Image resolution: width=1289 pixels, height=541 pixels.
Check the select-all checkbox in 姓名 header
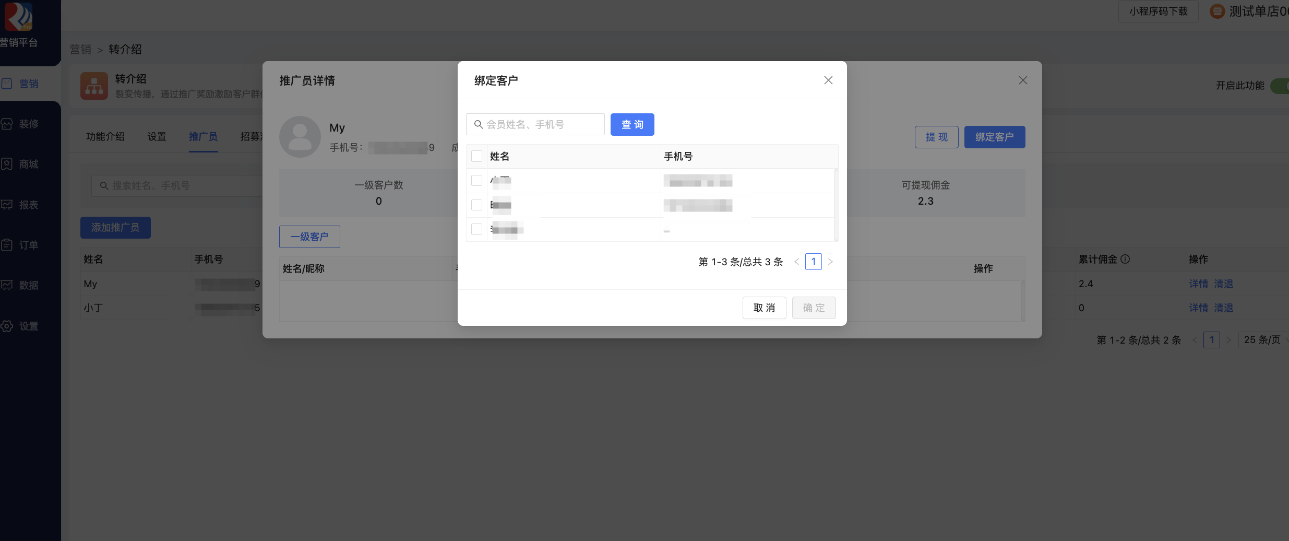[476, 156]
